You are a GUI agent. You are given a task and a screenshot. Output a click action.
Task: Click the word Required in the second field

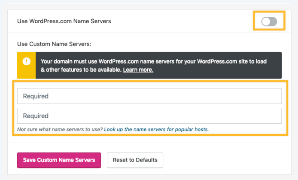[x=36, y=116]
